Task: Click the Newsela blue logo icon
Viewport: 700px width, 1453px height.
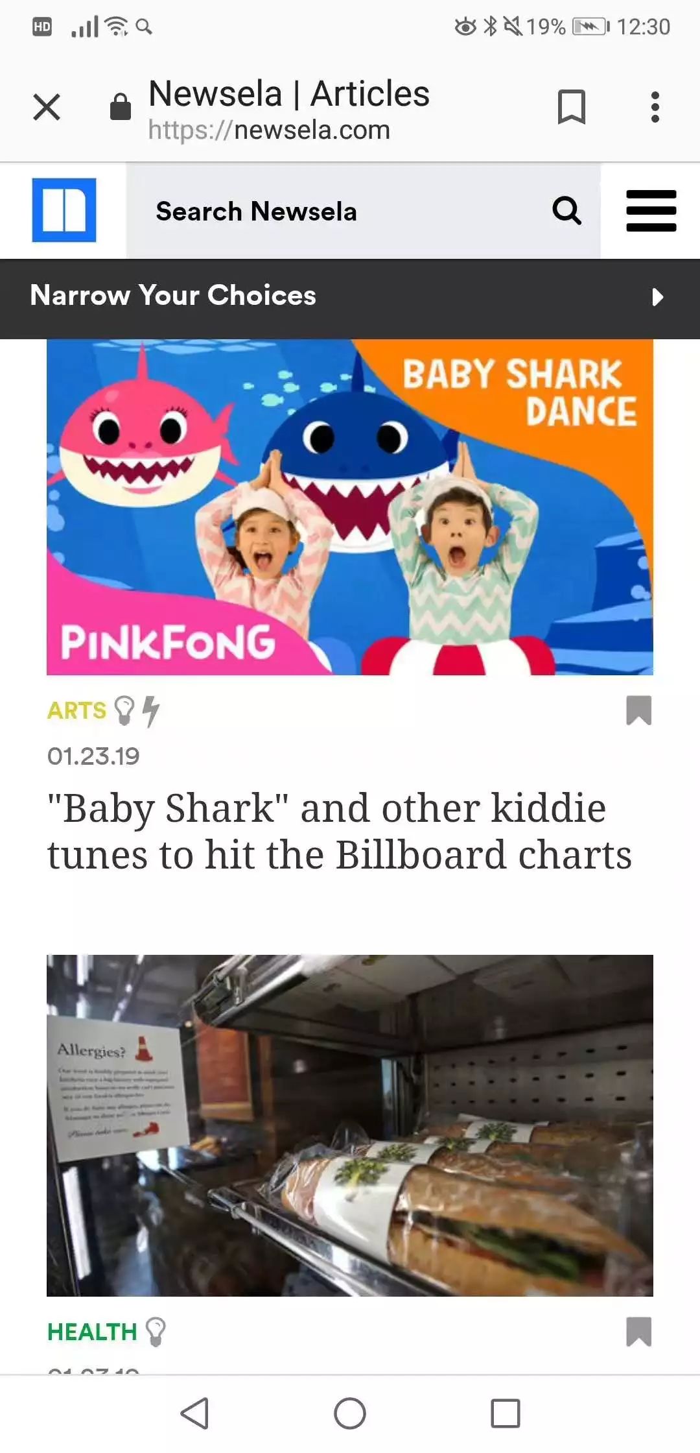Action: [64, 210]
